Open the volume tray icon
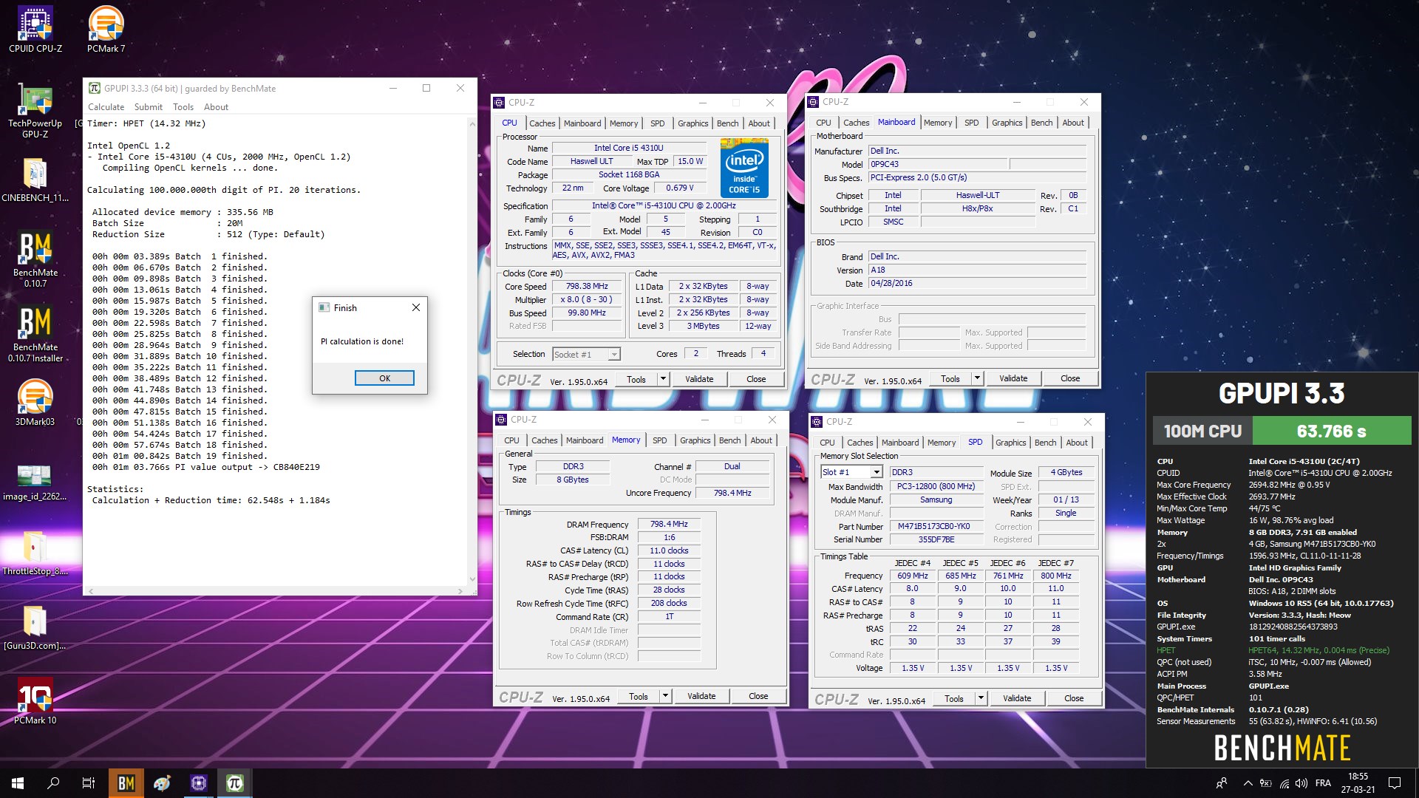Image resolution: width=1419 pixels, height=798 pixels. 1301,783
